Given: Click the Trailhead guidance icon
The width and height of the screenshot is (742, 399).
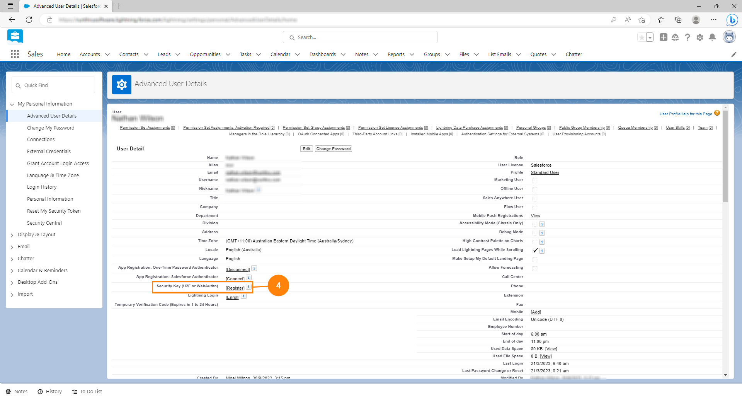Looking at the screenshot, I should [675, 38].
